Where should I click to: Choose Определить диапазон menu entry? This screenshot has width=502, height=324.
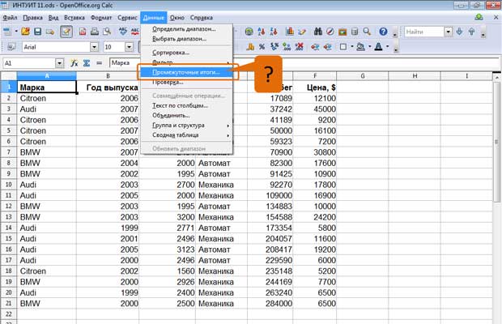click(187, 29)
